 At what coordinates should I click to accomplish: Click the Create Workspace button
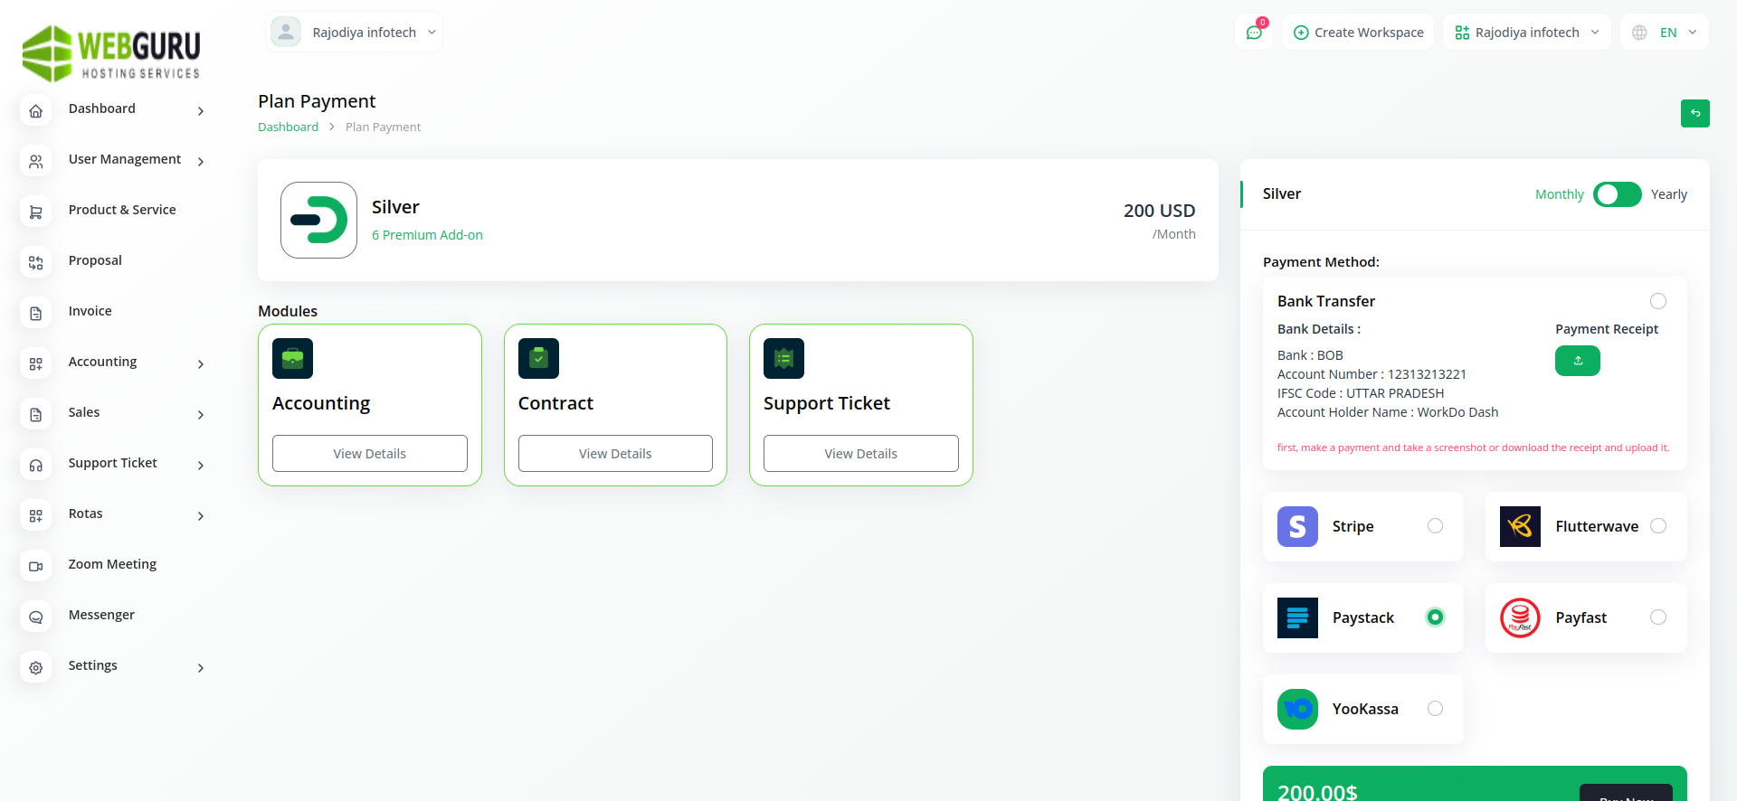click(1358, 33)
